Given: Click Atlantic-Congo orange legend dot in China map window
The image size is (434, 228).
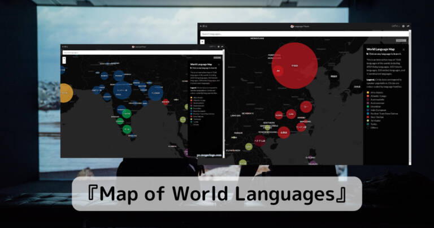Looking at the screenshot, I should pos(368,96).
